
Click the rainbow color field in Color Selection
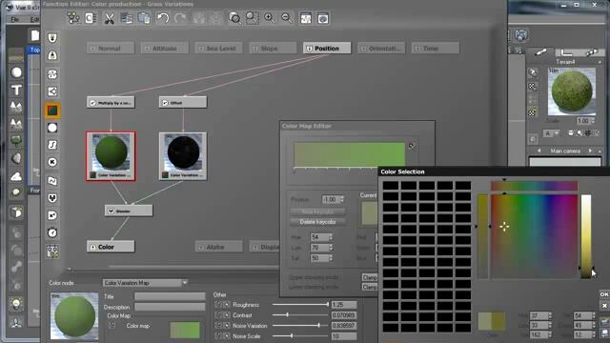pos(534,236)
